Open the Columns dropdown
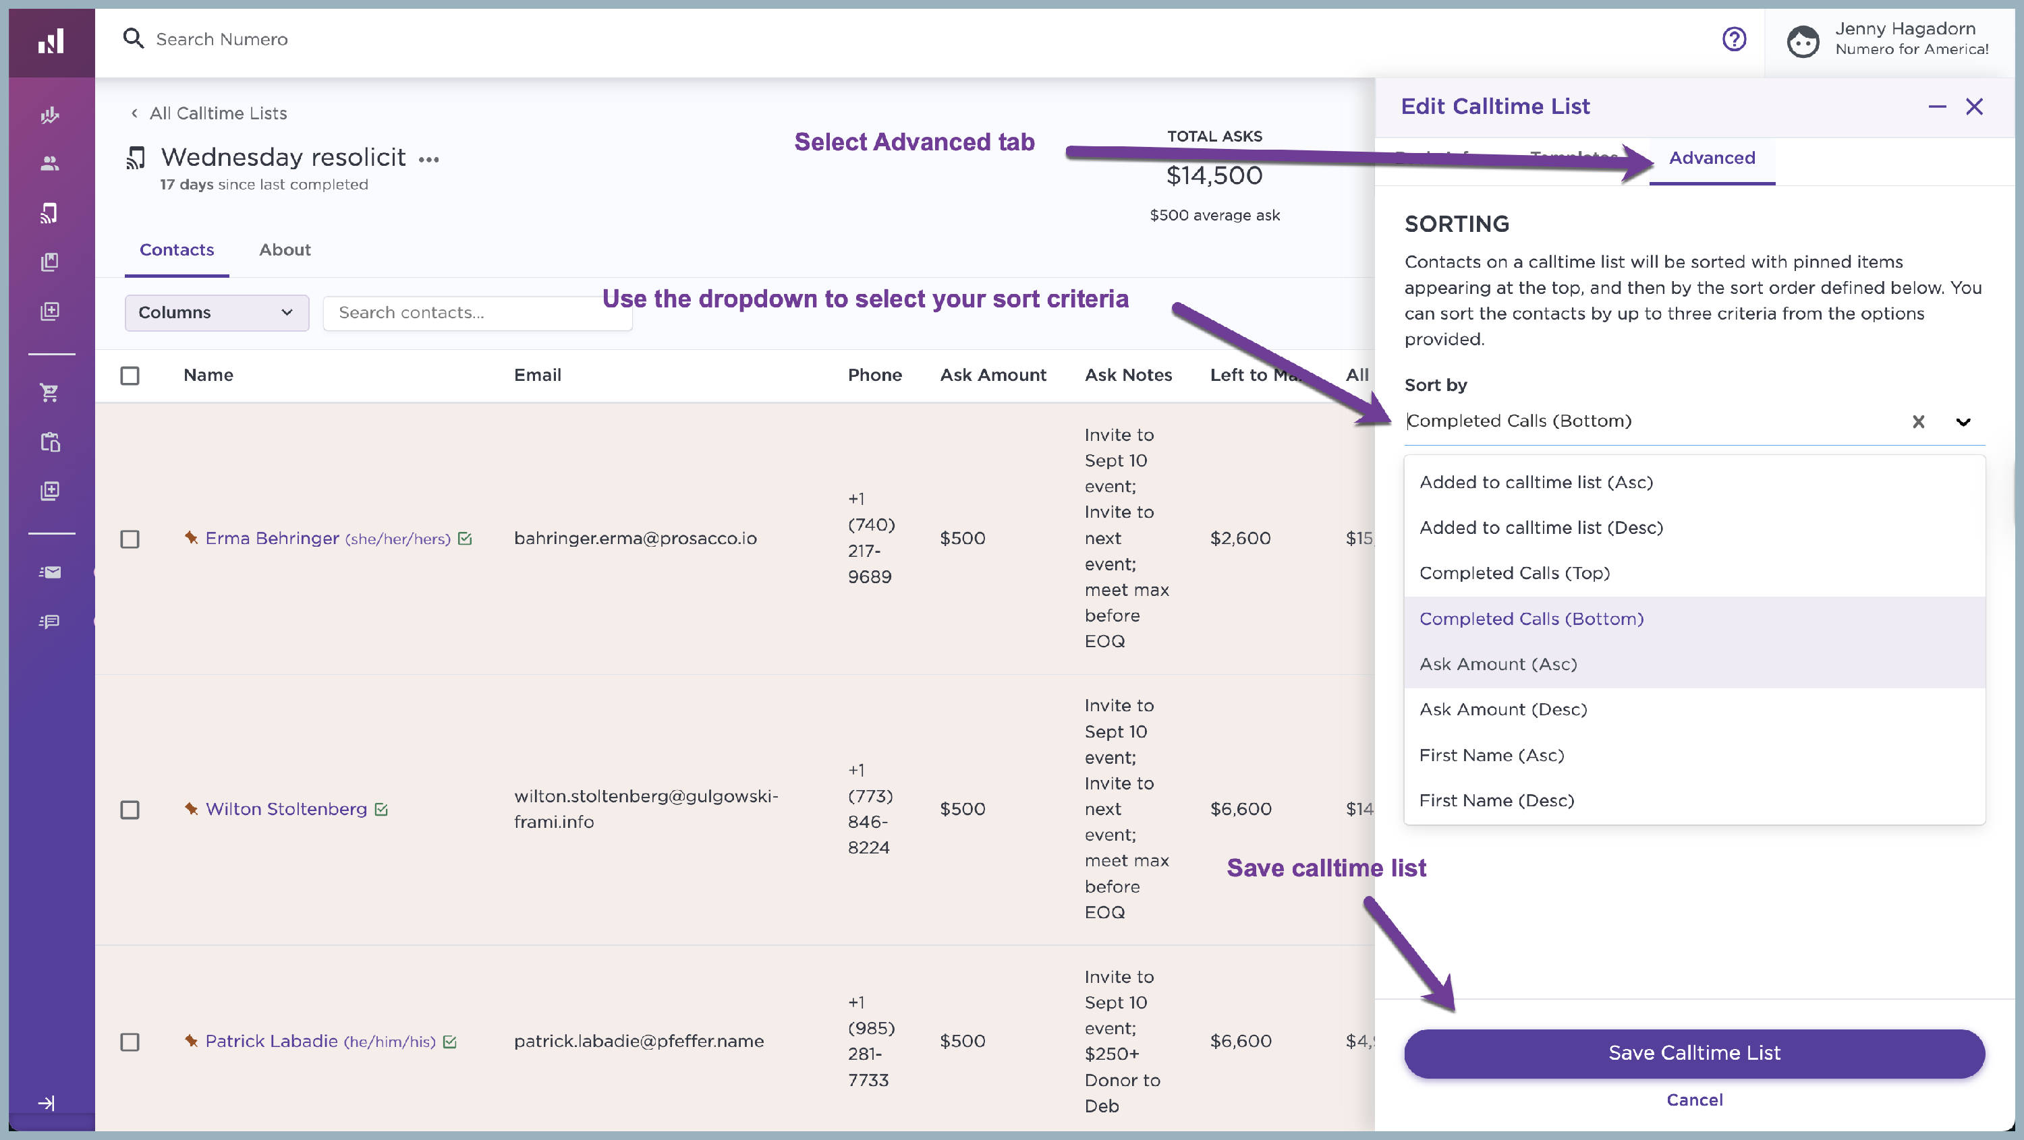 (216, 313)
